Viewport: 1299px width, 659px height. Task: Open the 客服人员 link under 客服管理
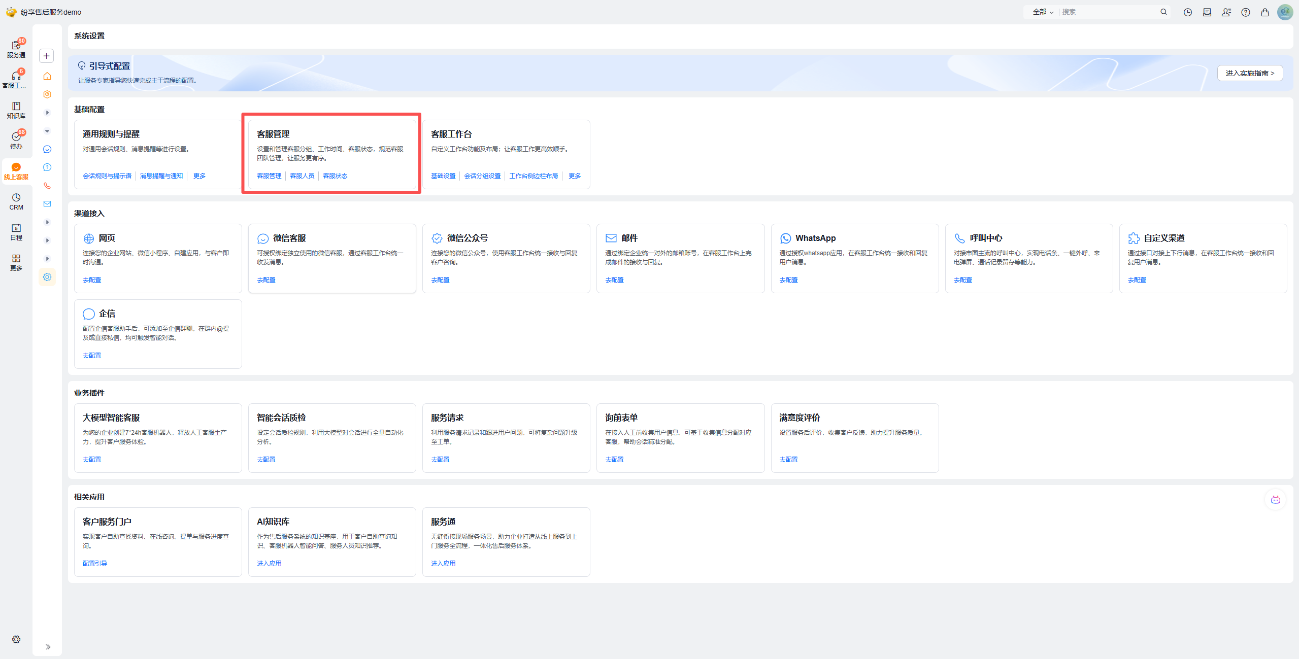[x=302, y=176]
